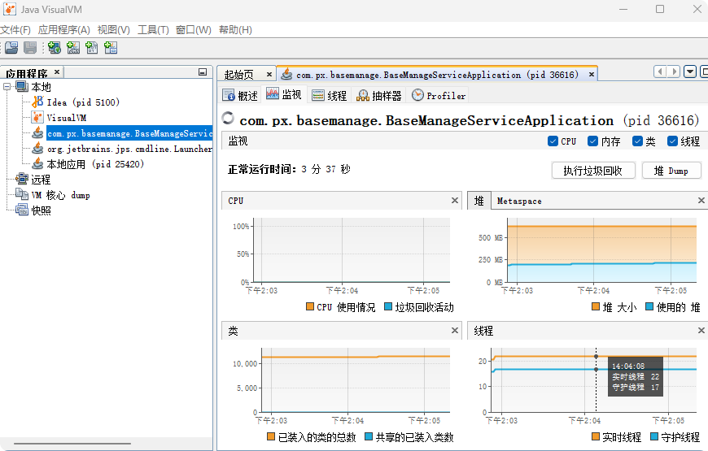The image size is (708, 451).
Task: Close the heap chart panel
Action: [701, 200]
